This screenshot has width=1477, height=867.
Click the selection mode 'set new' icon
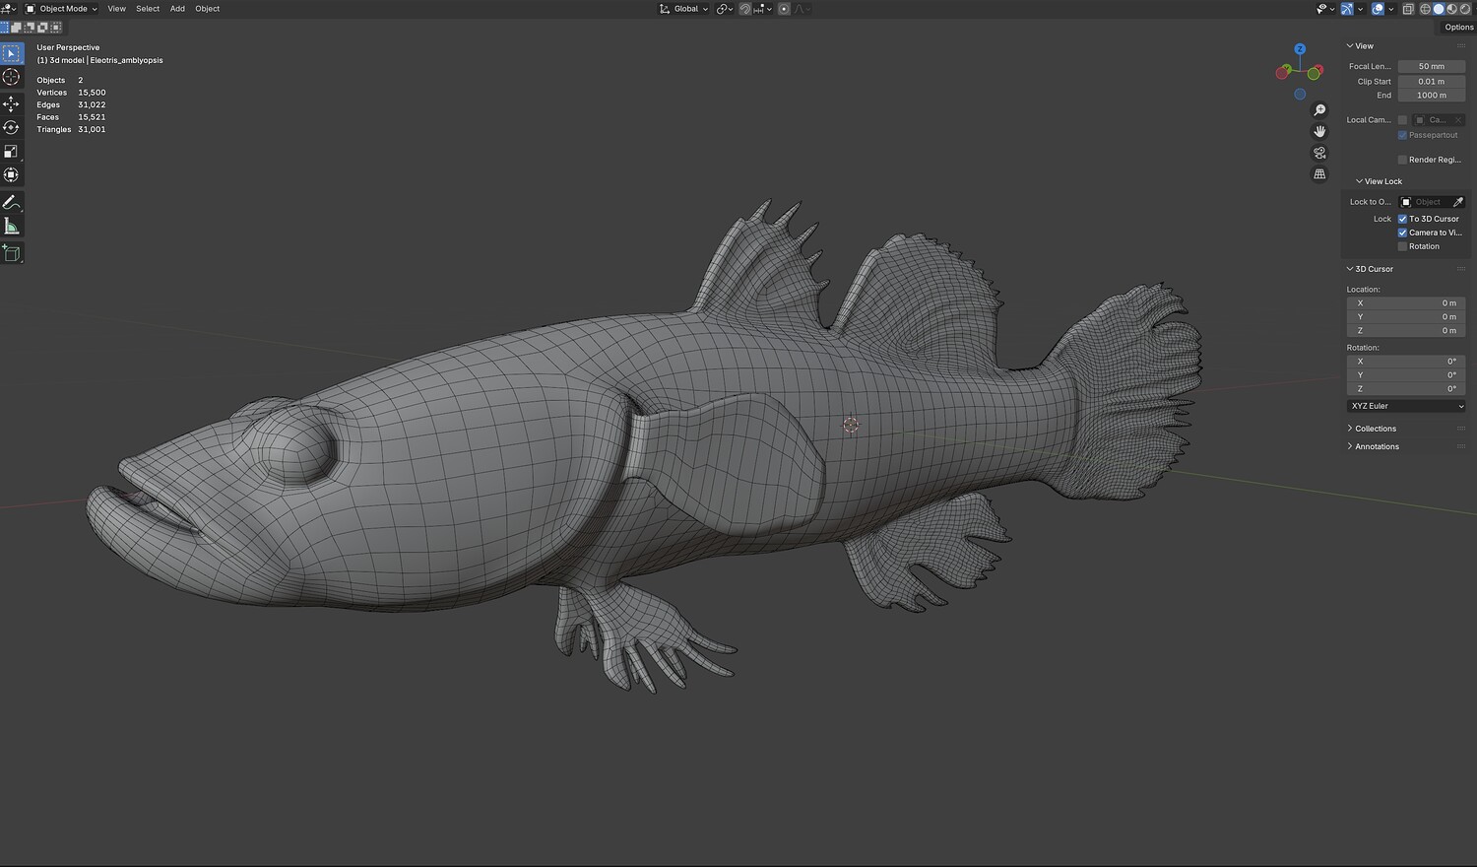[x=5, y=27]
